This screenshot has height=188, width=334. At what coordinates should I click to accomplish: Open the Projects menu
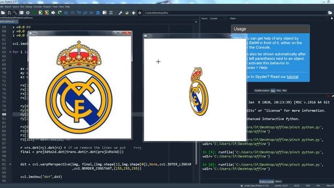[x=47, y=7]
